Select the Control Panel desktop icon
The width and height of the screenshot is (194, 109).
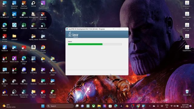pyautogui.click(x=5, y=71)
